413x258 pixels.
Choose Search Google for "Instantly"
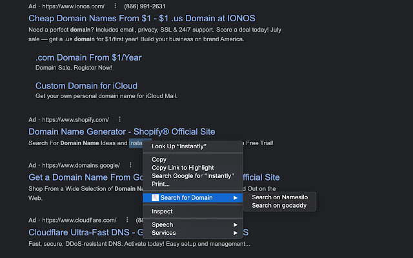[193, 176]
